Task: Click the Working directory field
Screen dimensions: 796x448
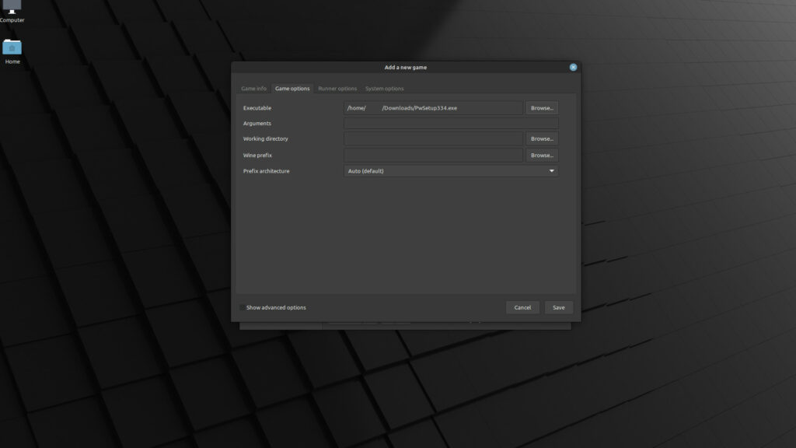Action: (433, 138)
